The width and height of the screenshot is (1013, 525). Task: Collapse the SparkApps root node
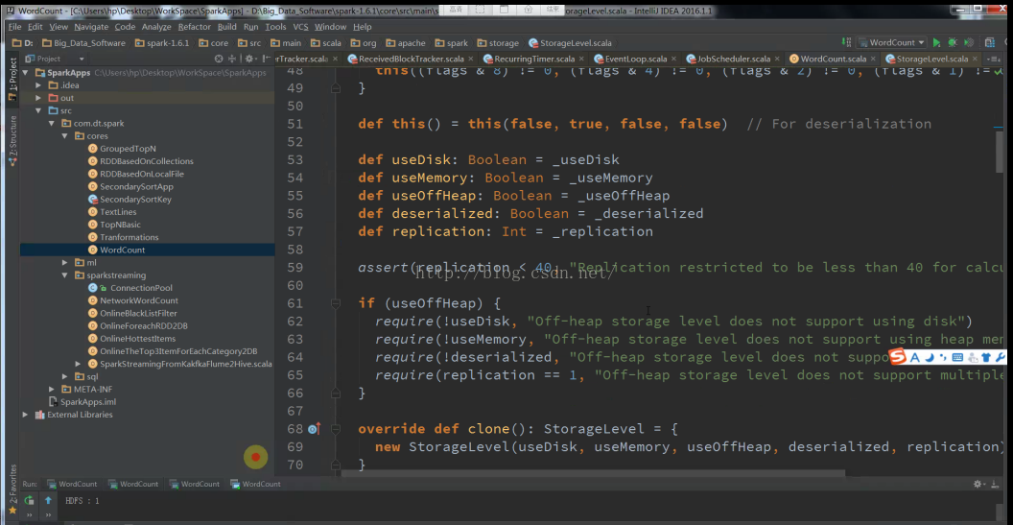click(x=26, y=72)
